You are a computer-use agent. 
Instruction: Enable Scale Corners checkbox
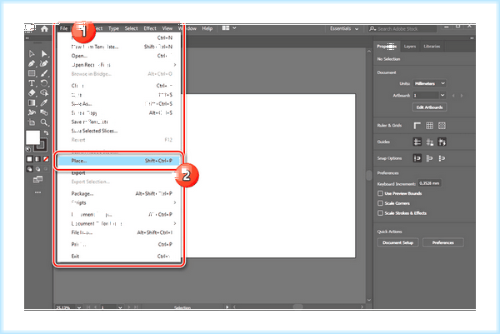[380, 203]
